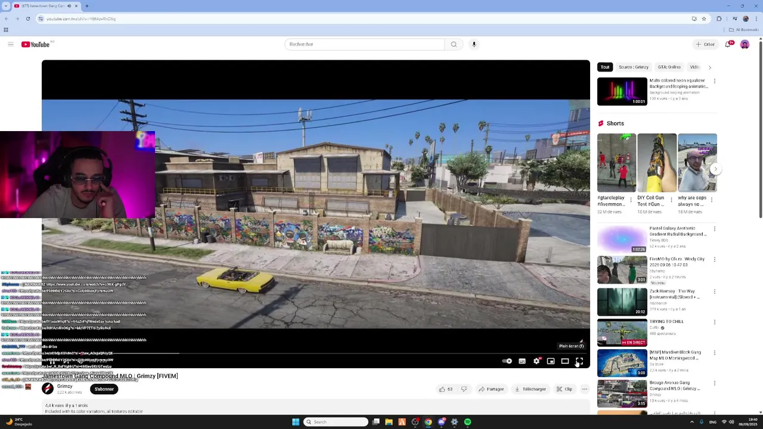763x429 pixels.
Task: Open YouTube notifications bell
Action: click(729, 44)
